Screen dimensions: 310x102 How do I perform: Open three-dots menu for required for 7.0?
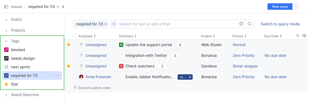tap(57, 75)
